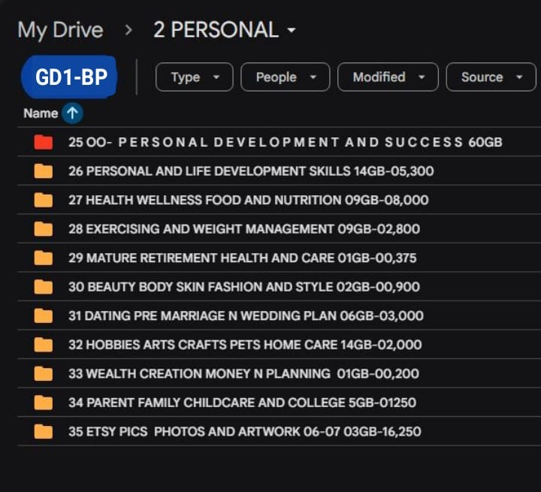Viewport: 541px width, 492px height.
Task: Click the red folder icon for row 25
Action: (44, 142)
